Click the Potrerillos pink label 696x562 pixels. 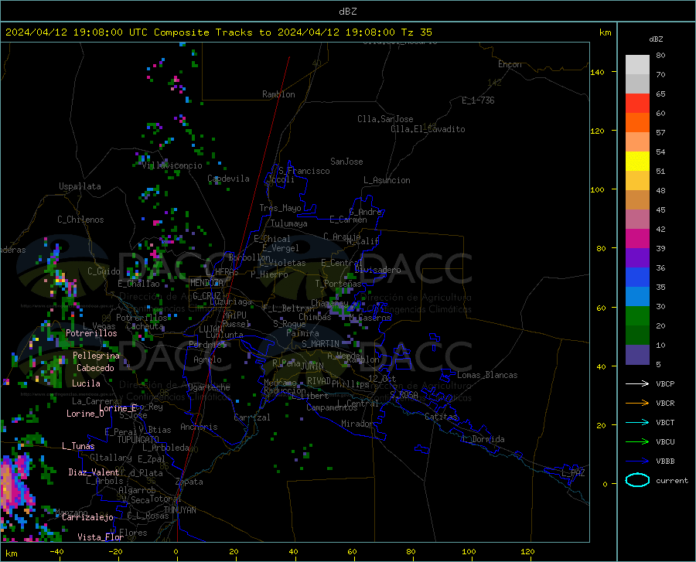(91, 333)
